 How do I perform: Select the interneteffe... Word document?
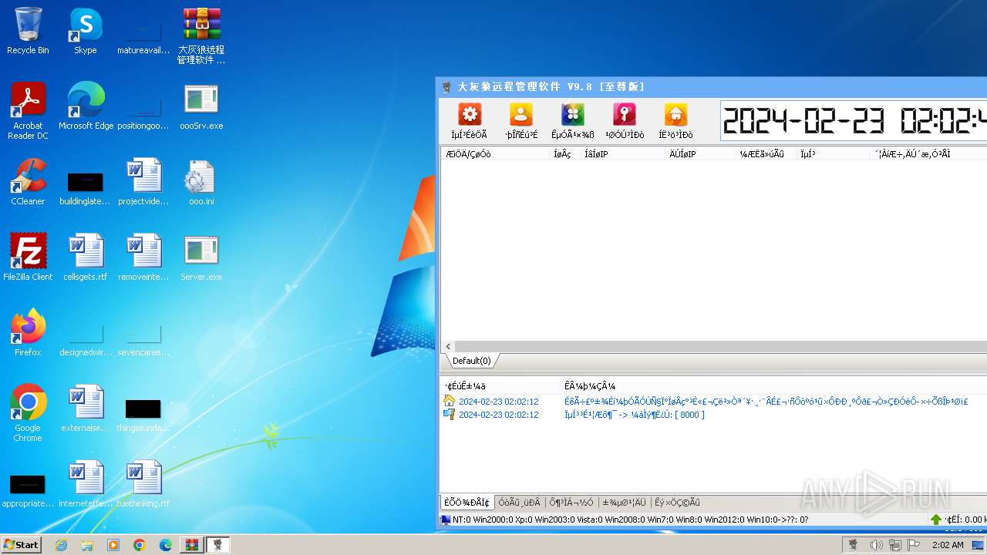[86, 484]
